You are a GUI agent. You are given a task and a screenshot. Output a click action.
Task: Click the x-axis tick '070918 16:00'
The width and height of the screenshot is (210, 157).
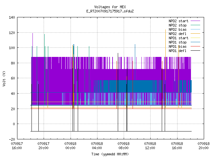[177, 146]
